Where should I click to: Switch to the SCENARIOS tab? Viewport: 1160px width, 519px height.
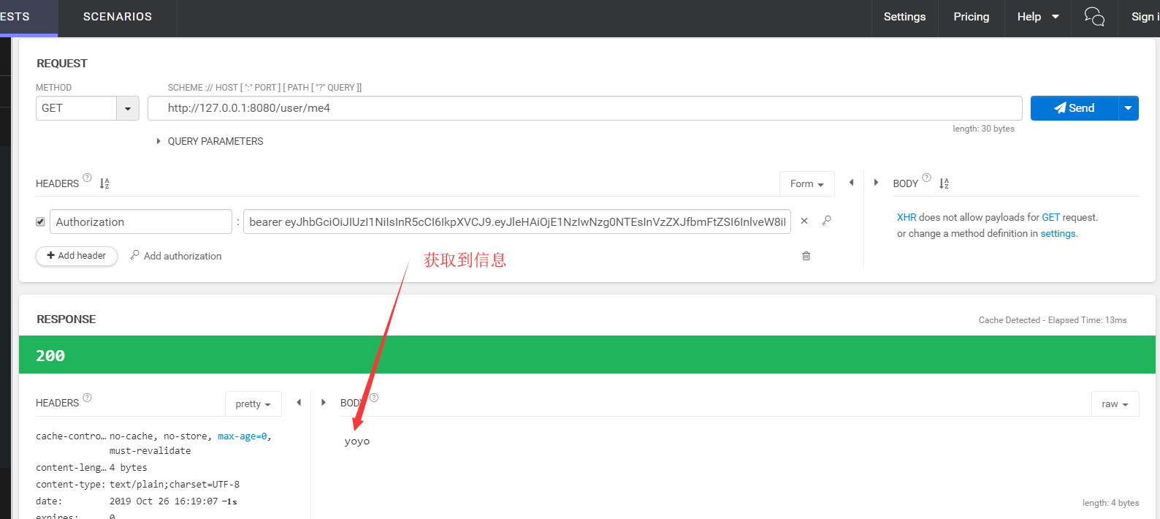[x=118, y=17]
